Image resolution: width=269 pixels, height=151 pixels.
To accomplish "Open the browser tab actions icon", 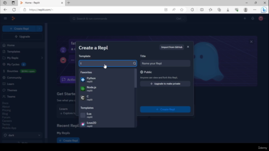I will [13, 3].
